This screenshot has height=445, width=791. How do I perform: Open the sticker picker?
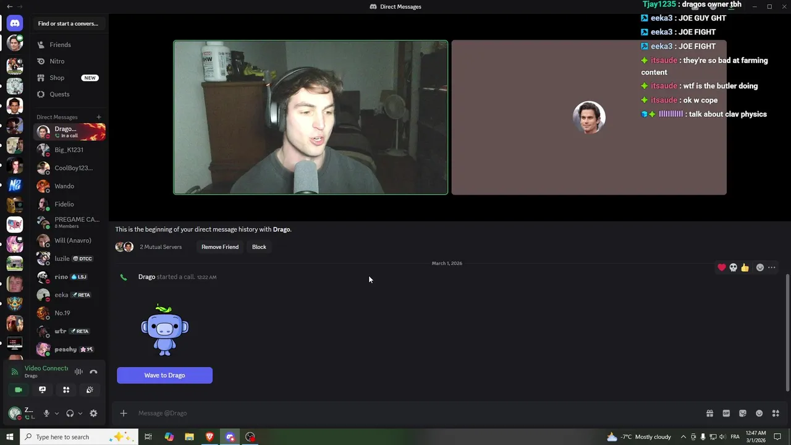(x=743, y=413)
